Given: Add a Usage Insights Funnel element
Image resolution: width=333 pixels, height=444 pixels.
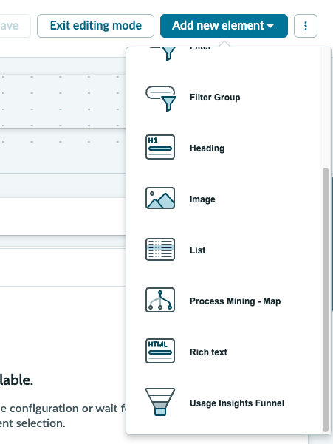Looking at the screenshot, I should [x=223, y=403].
